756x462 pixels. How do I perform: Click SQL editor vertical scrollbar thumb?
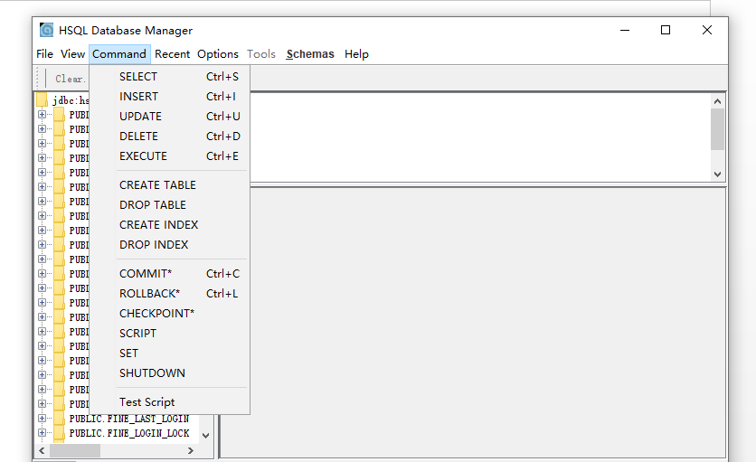pos(717,129)
